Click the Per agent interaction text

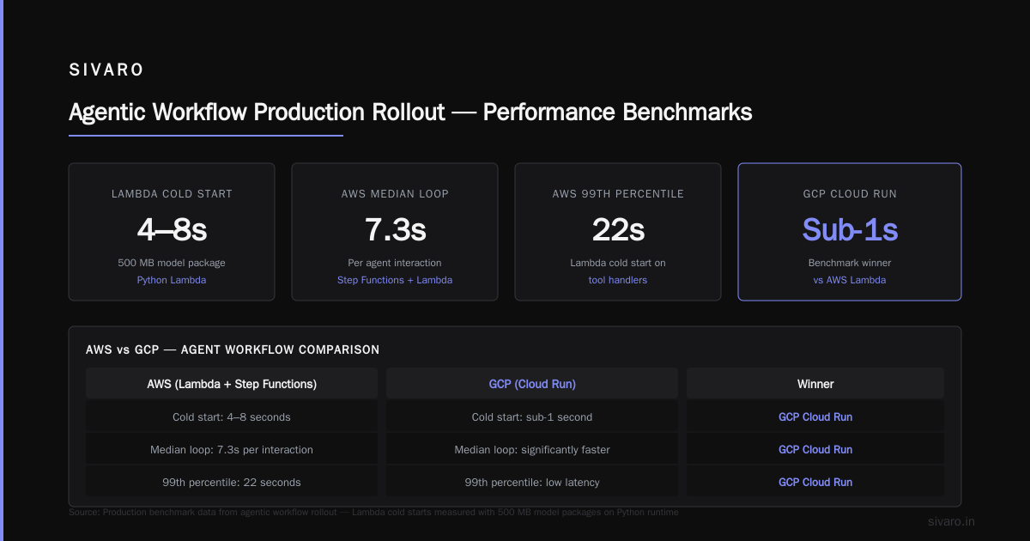[395, 263]
